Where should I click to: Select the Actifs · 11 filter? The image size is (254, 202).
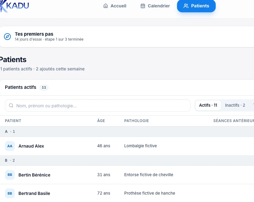208,105
